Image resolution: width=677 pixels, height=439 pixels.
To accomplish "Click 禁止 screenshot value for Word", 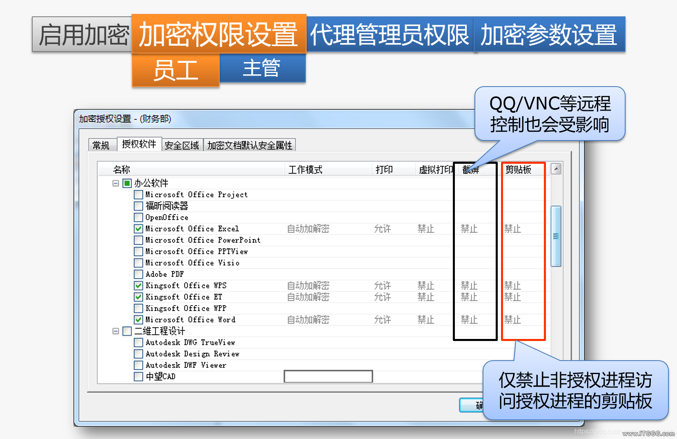I will click(469, 320).
